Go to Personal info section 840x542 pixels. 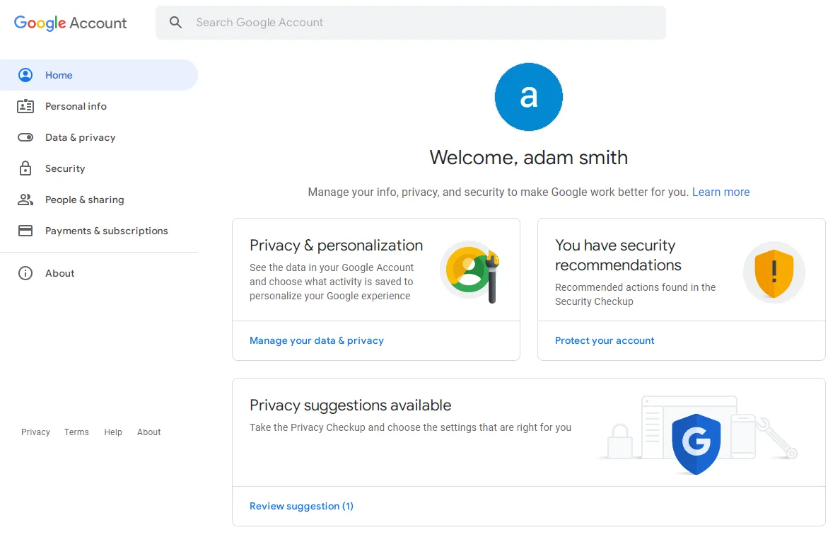[x=98, y=106]
